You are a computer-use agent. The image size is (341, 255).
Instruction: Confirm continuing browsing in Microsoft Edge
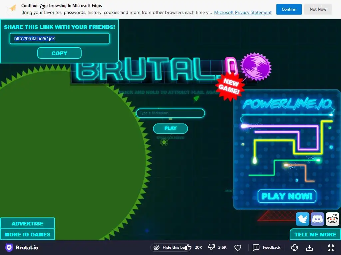289,9
